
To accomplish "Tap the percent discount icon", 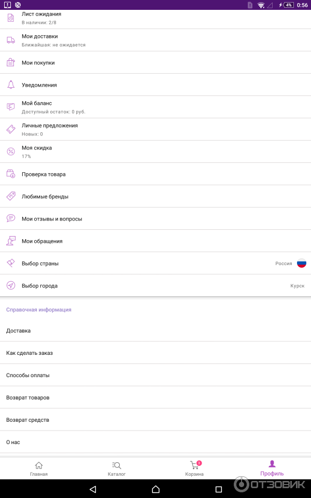I will (x=10, y=151).
